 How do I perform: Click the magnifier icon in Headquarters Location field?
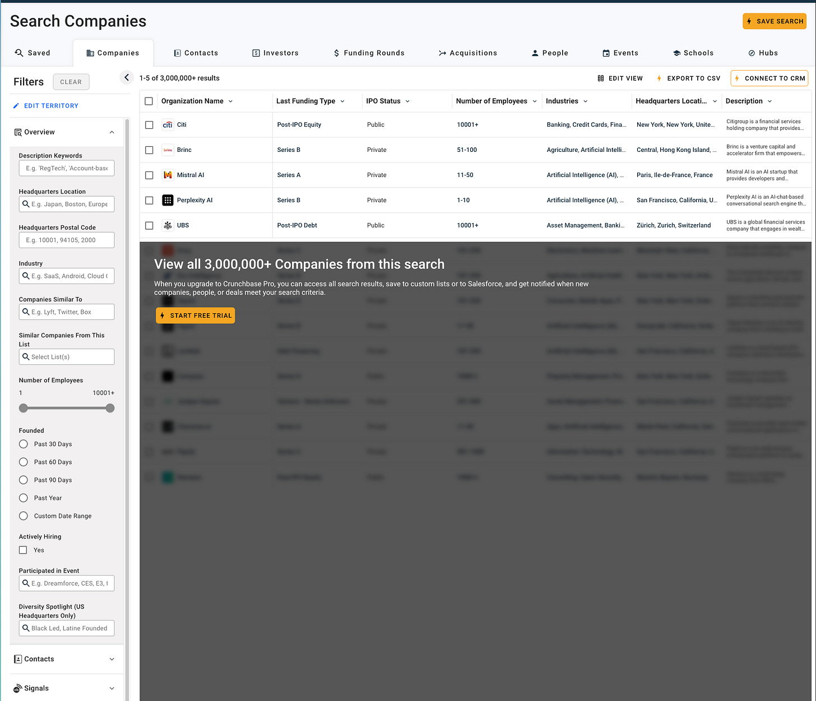[x=26, y=204]
